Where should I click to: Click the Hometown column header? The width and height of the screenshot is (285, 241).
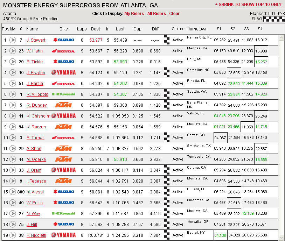click(x=197, y=29)
